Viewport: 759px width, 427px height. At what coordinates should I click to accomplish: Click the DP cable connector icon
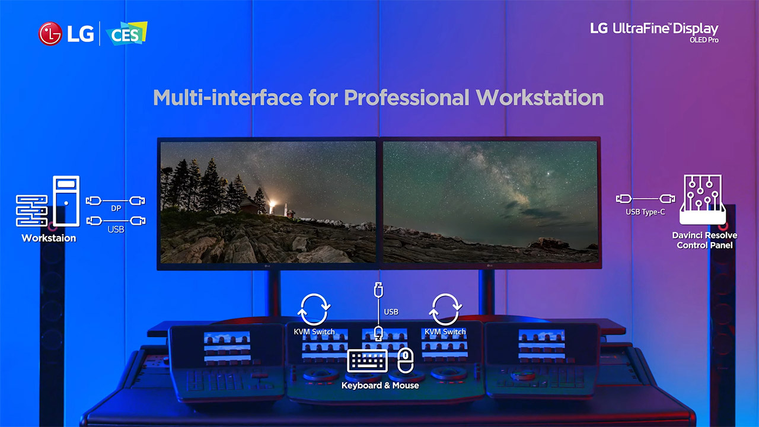(116, 201)
